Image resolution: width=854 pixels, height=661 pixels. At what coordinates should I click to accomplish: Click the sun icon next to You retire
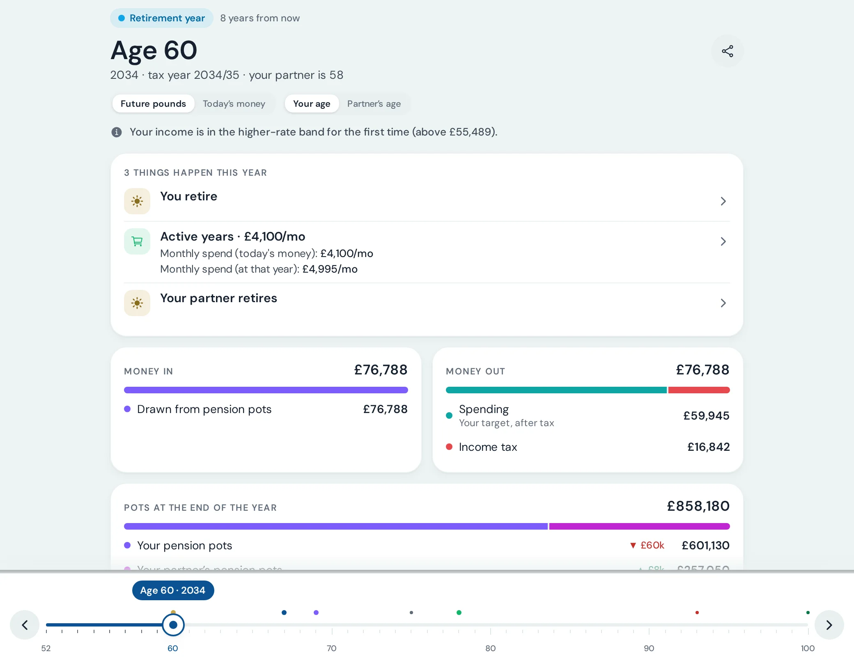[137, 201]
